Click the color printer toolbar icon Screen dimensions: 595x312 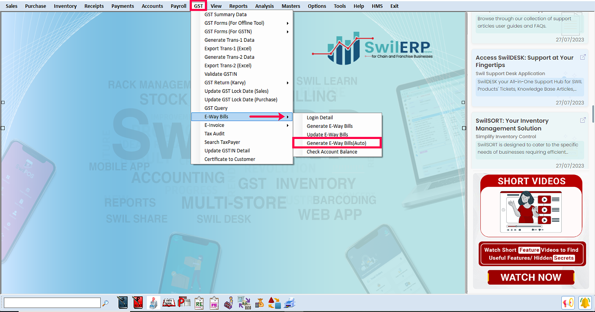click(x=290, y=303)
